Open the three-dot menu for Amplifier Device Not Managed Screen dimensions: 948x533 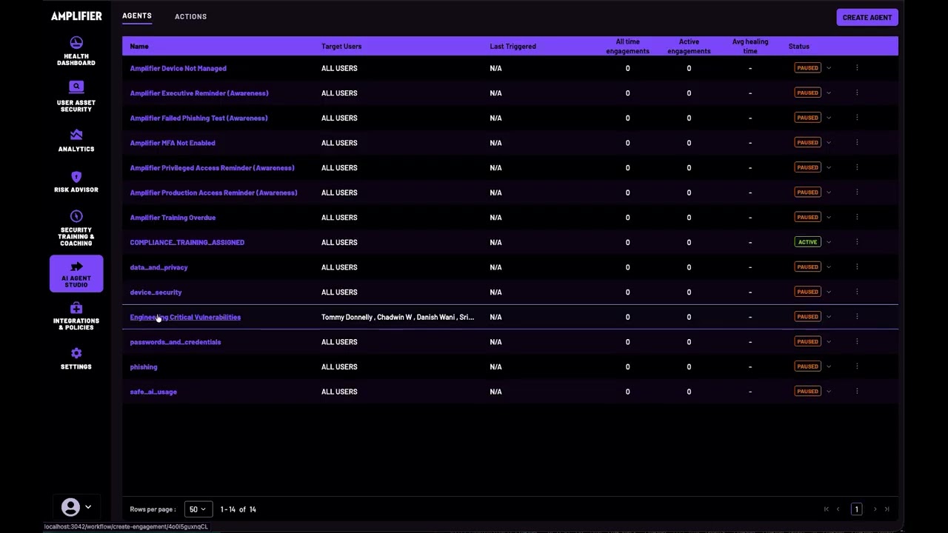click(x=857, y=68)
